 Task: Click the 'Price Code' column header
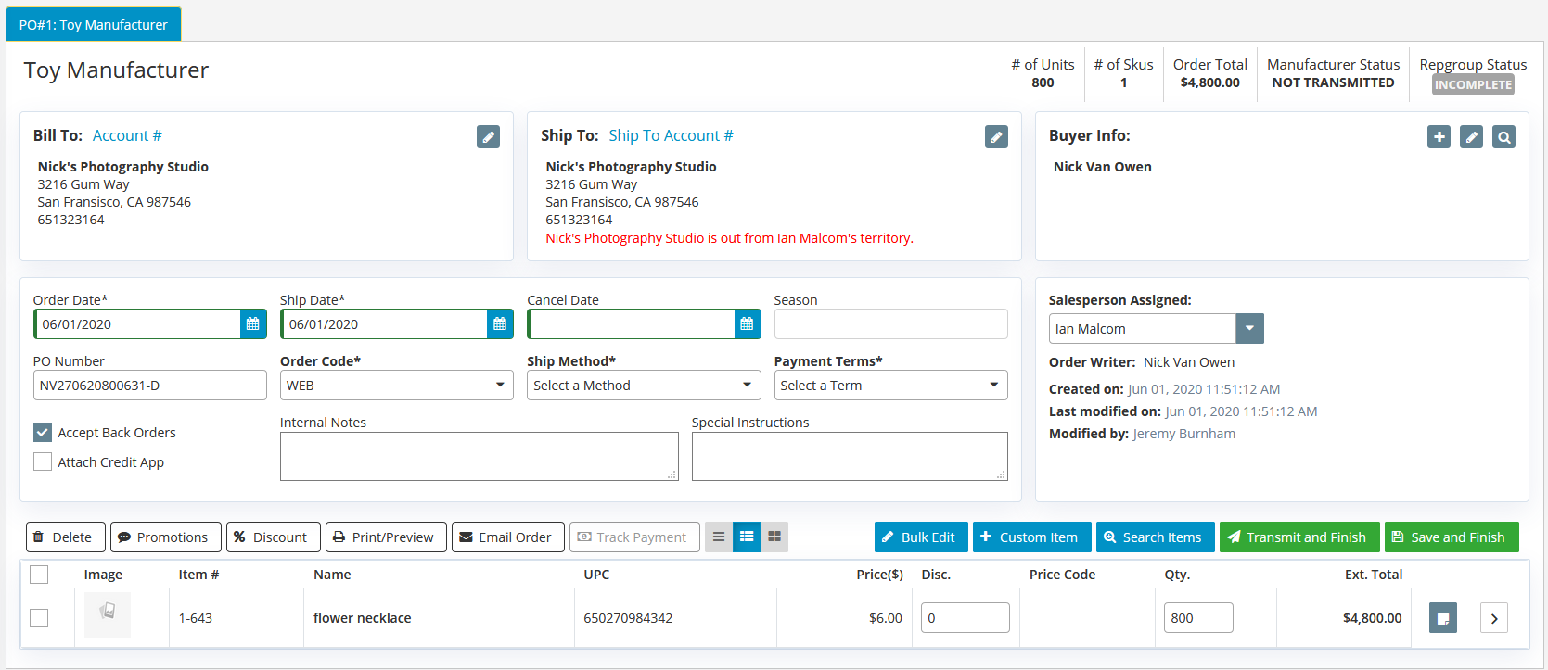1062,575
